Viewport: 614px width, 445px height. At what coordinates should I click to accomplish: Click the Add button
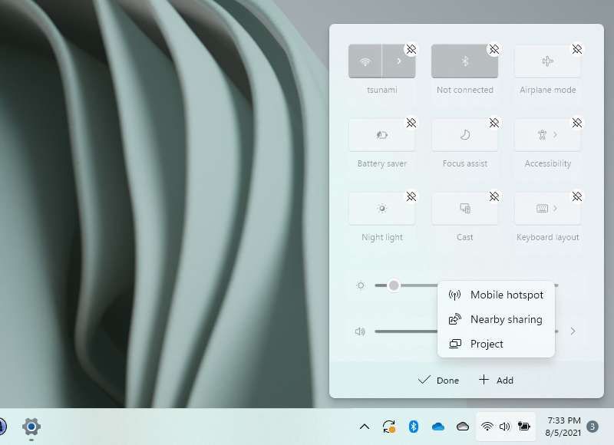point(495,380)
